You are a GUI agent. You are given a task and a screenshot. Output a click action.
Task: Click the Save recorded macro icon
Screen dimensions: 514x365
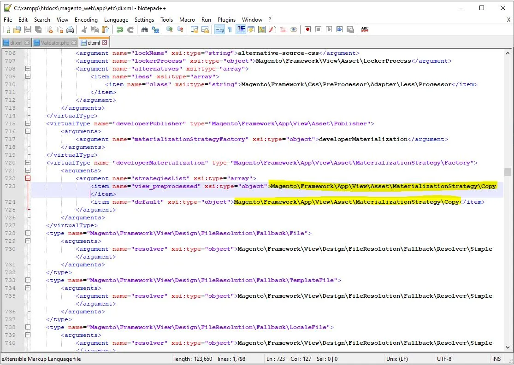[x=350, y=30]
